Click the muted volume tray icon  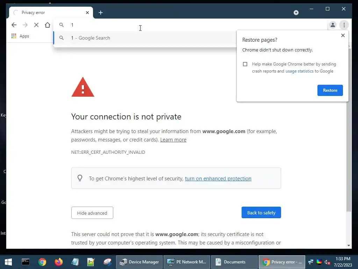click(327, 262)
